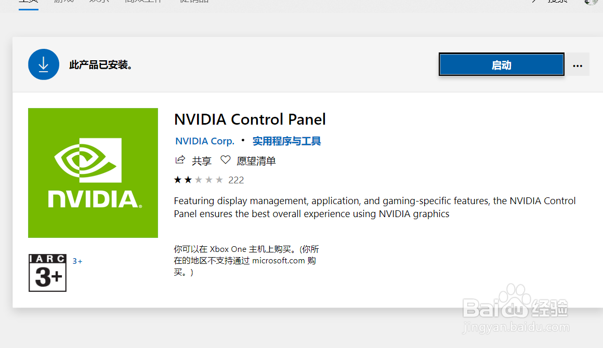This screenshot has height=348, width=603.
Task: Click the wishlist heart icon
Action: point(225,160)
